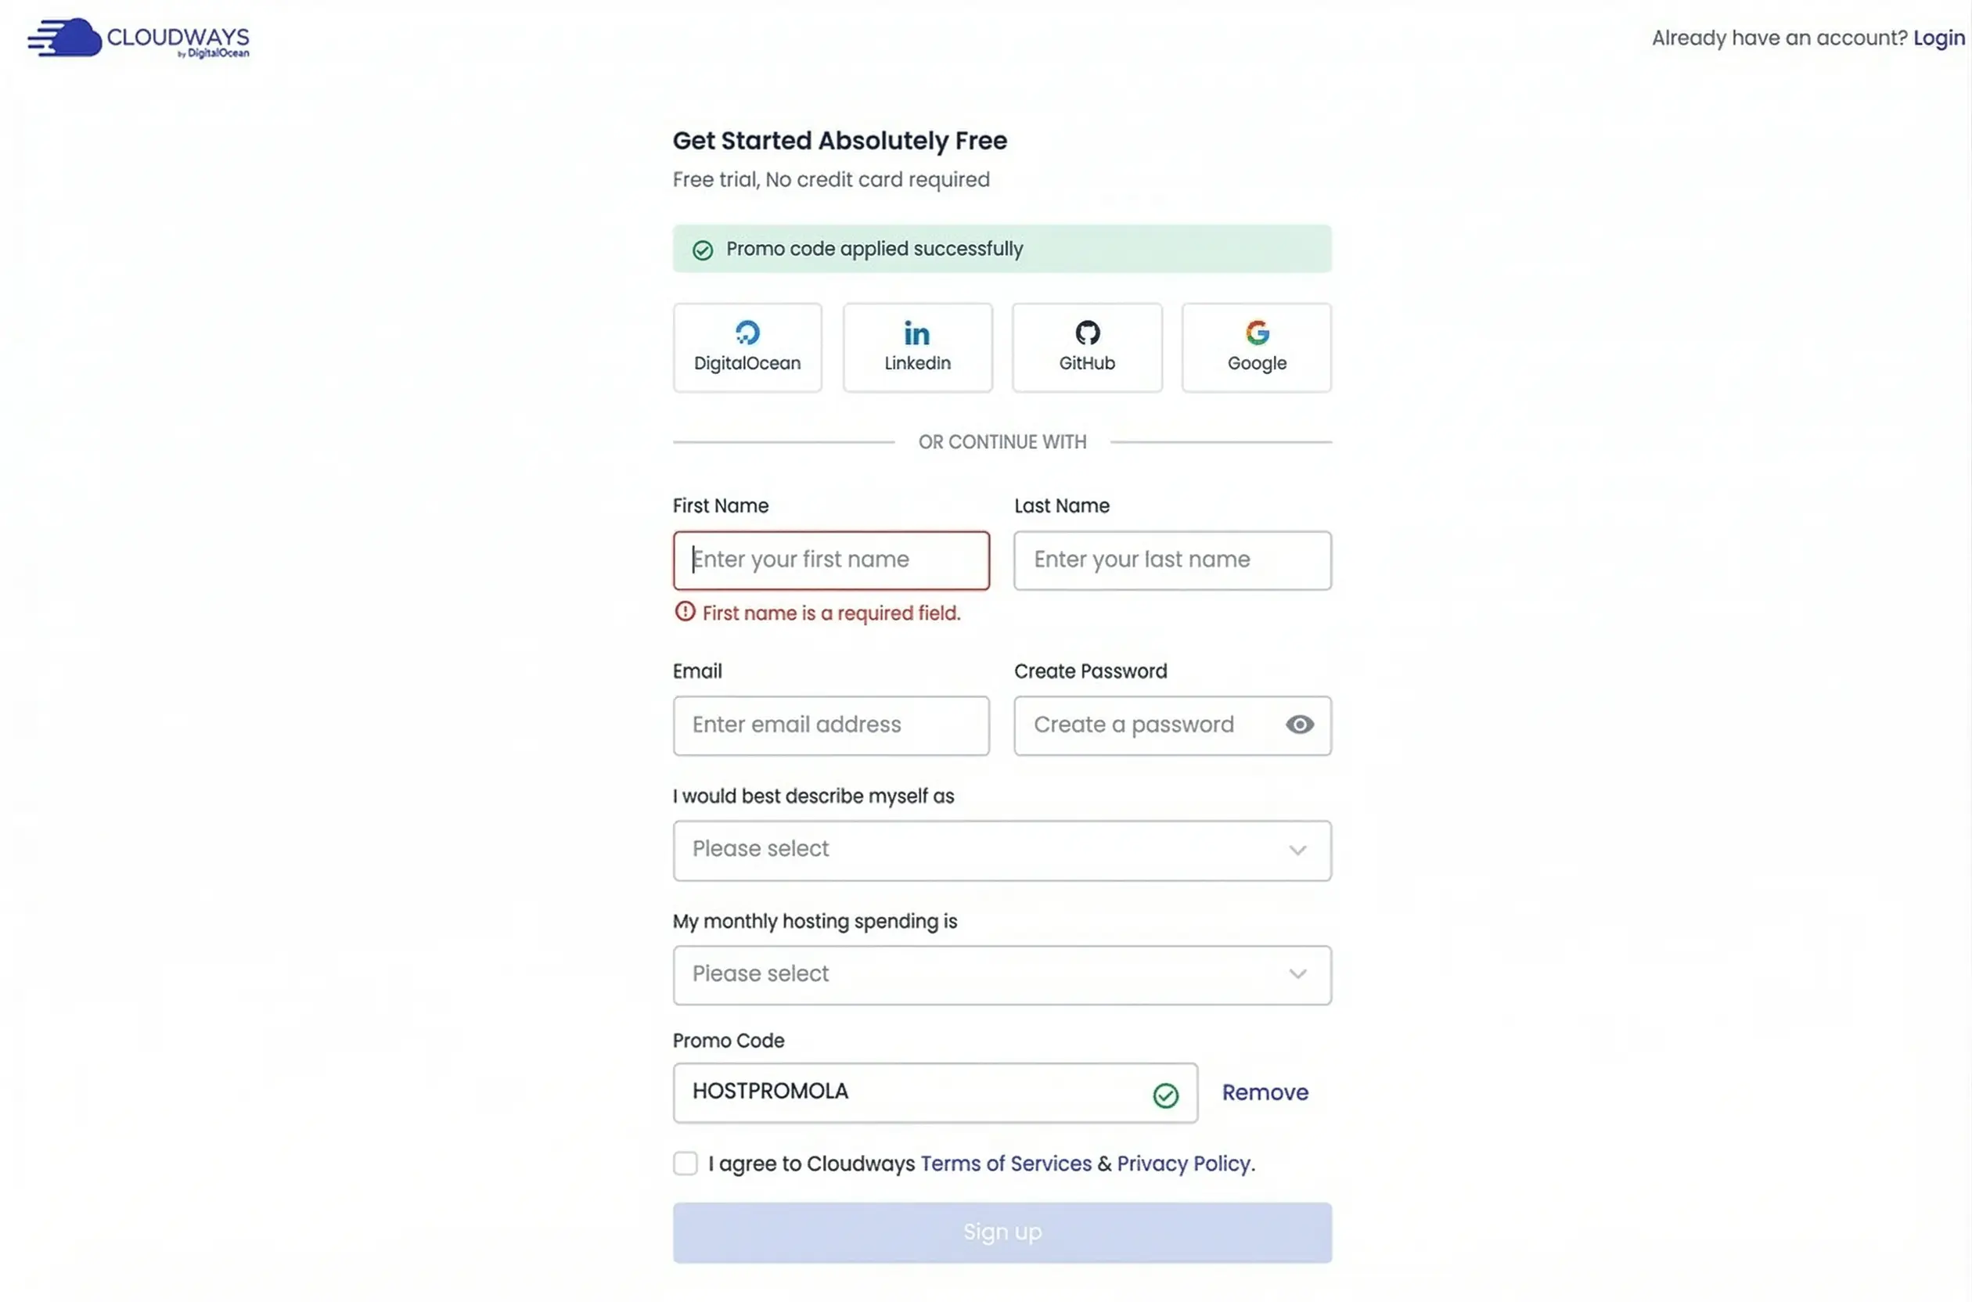Viewport: 1972px width, 1302px height.
Task: Click the error icon beside first name warning
Action: click(684, 611)
